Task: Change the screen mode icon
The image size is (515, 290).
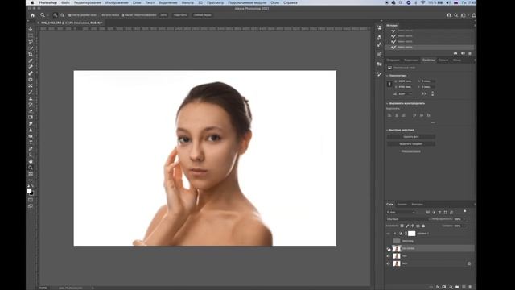Action: (x=31, y=206)
